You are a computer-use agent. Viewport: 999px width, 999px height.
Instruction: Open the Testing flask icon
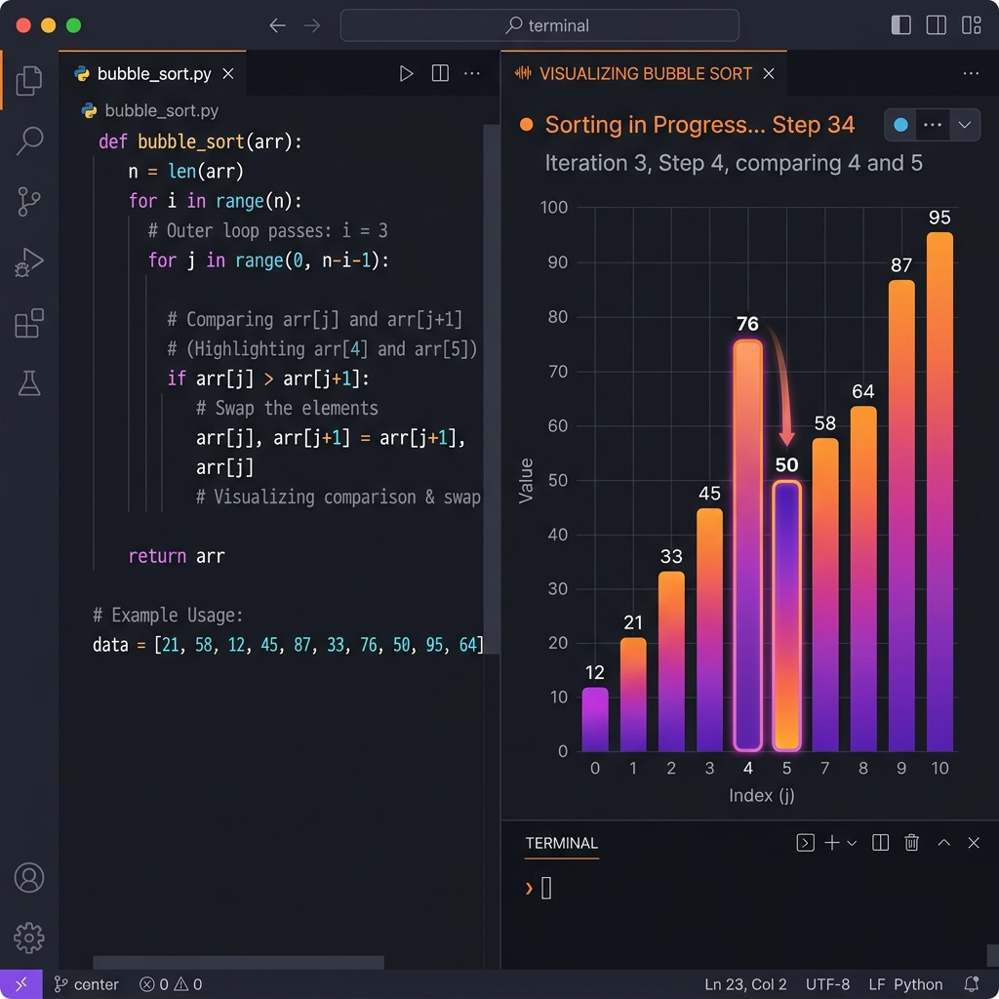[x=29, y=383]
